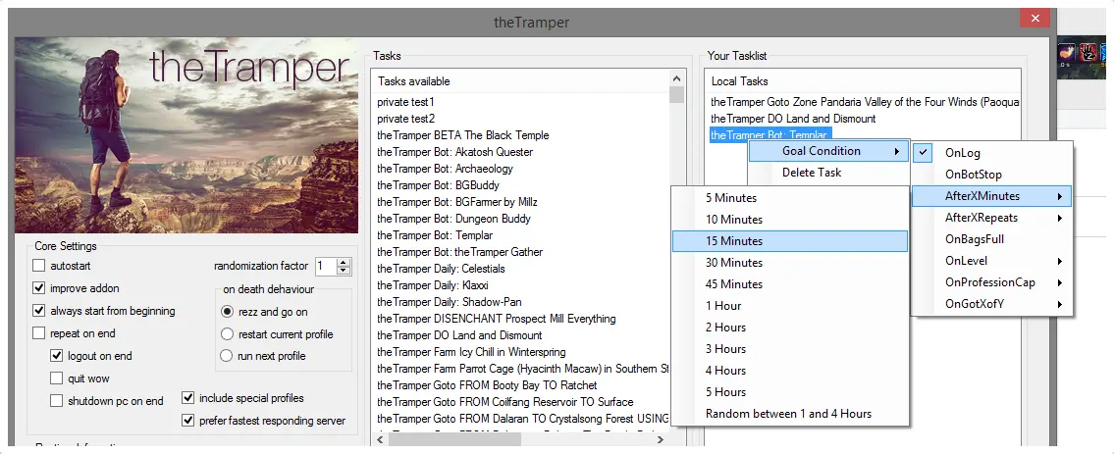This screenshot has height=454, width=1114.
Task: Uncheck include special profiles
Action: [x=187, y=398]
